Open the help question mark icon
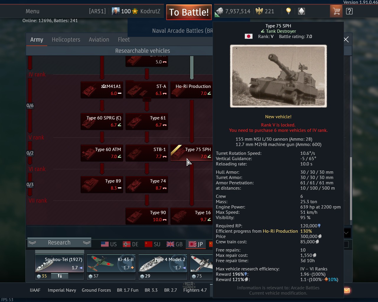378x302 pixels. click(349, 11)
